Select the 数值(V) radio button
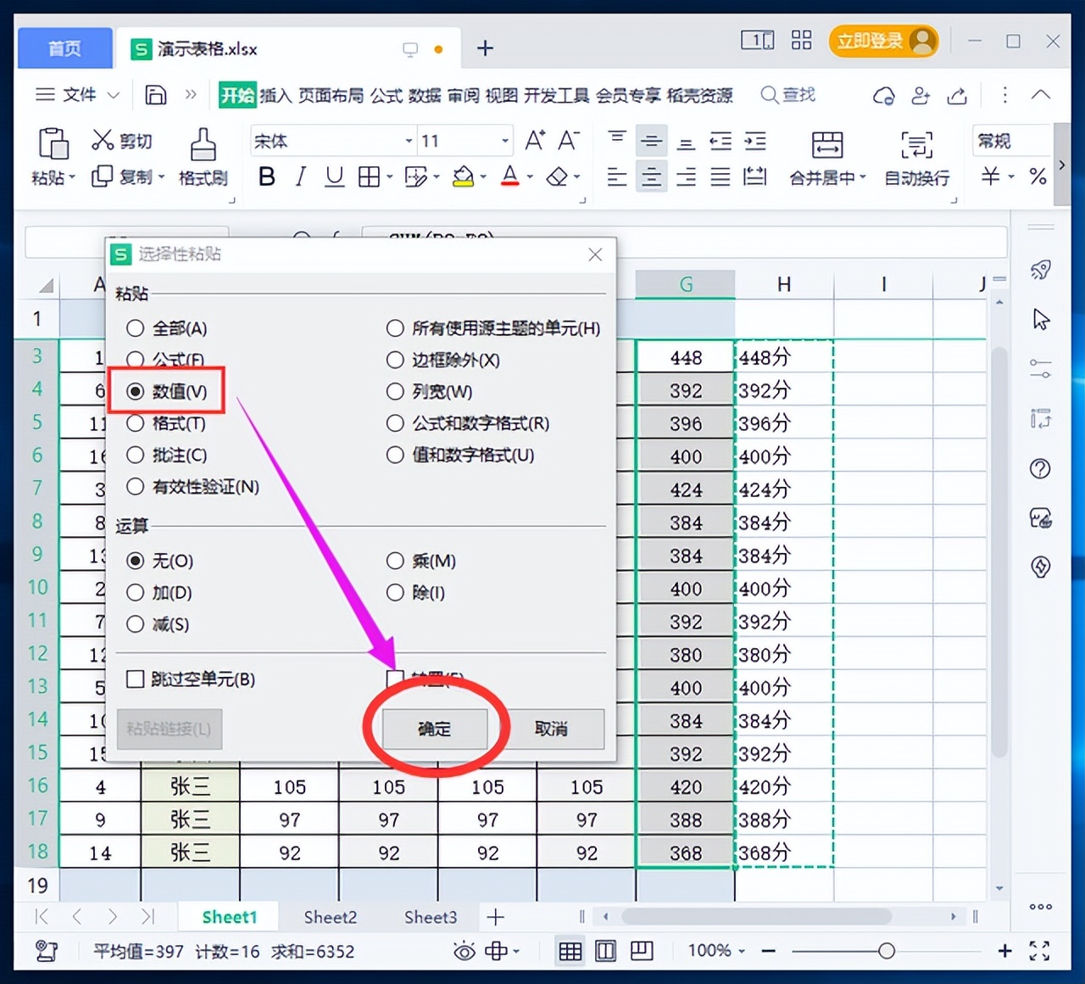1085x984 pixels. point(136,391)
